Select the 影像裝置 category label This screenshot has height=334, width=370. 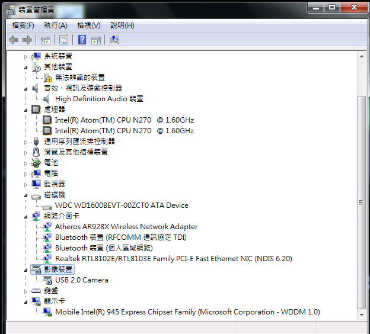58,269
